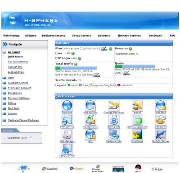This screenshot has width=180, height=173.
Task: Open the Web Mail icon
Action: point(161,106)
